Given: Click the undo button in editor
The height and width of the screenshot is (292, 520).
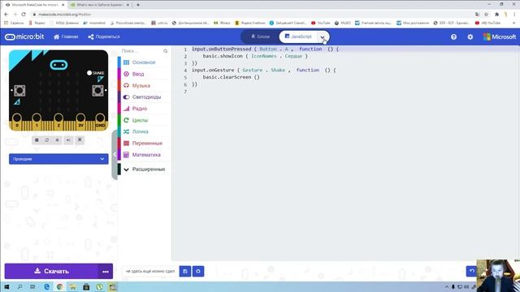Looking at the screenshot, I should click(x=471, y=271).
